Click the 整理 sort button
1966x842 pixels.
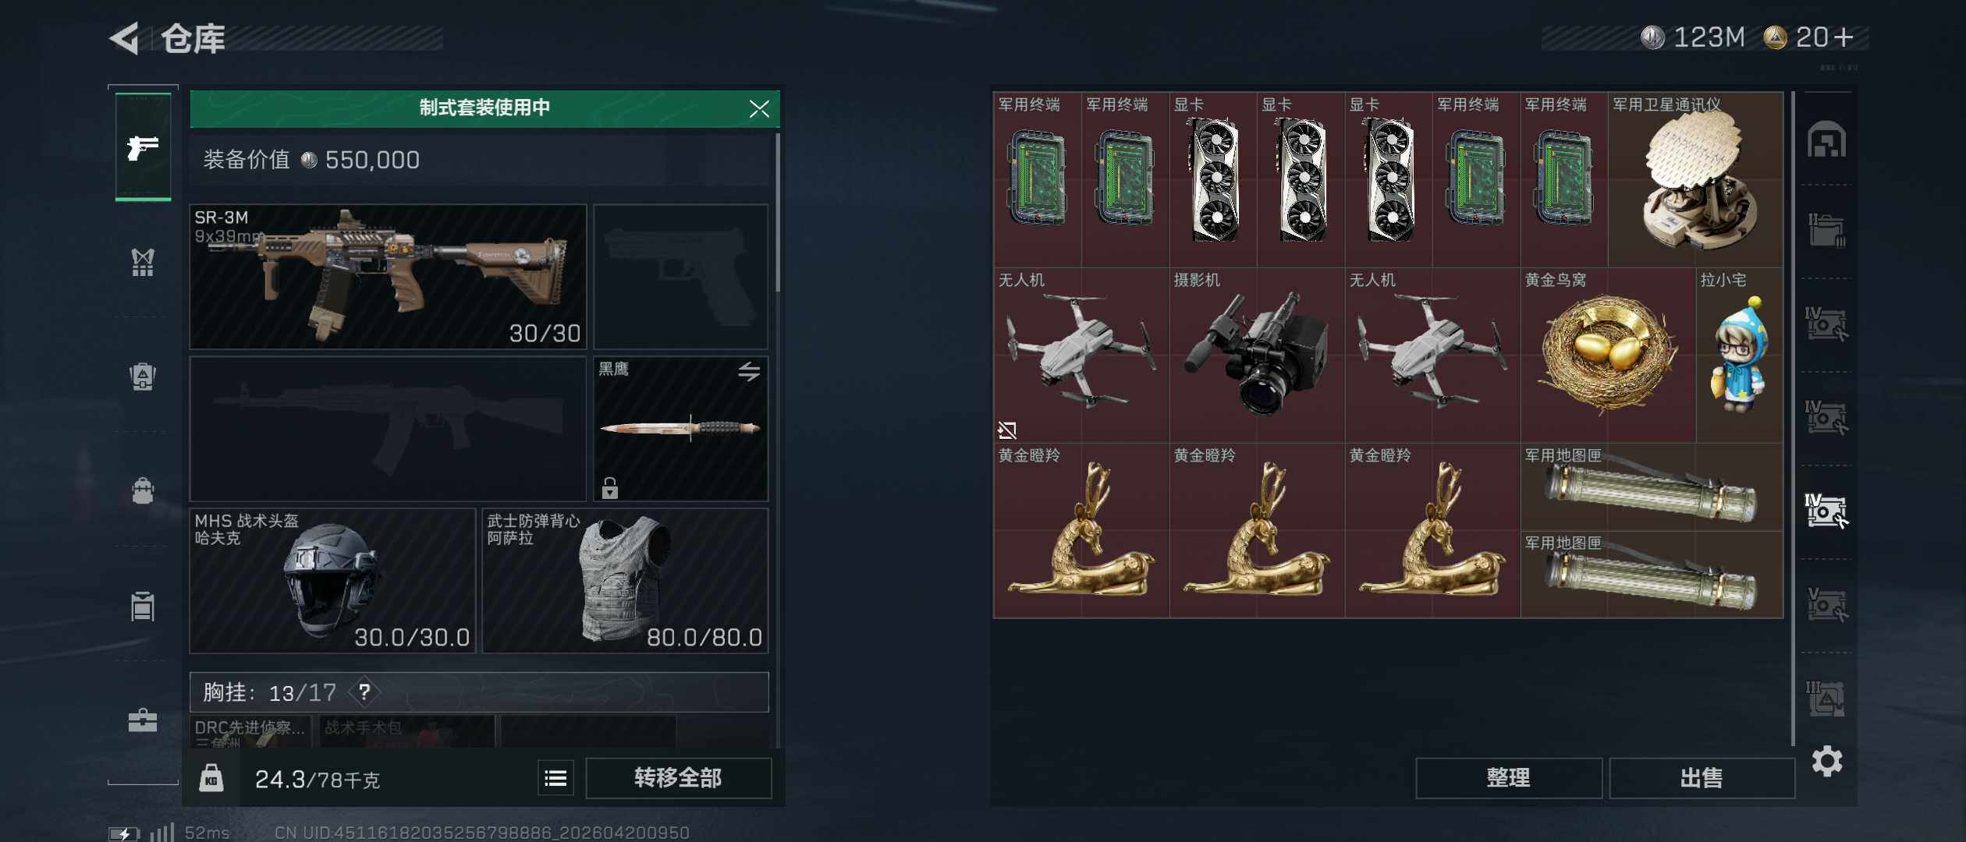[1508, 778]
